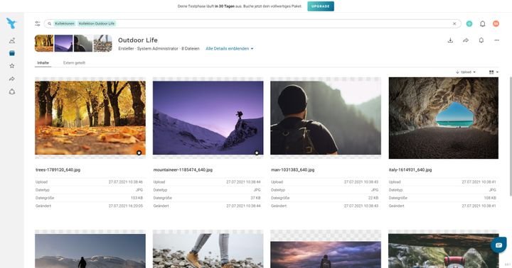
Task: Open the media library sidebar icon
Action: click(x=12, y=40)
